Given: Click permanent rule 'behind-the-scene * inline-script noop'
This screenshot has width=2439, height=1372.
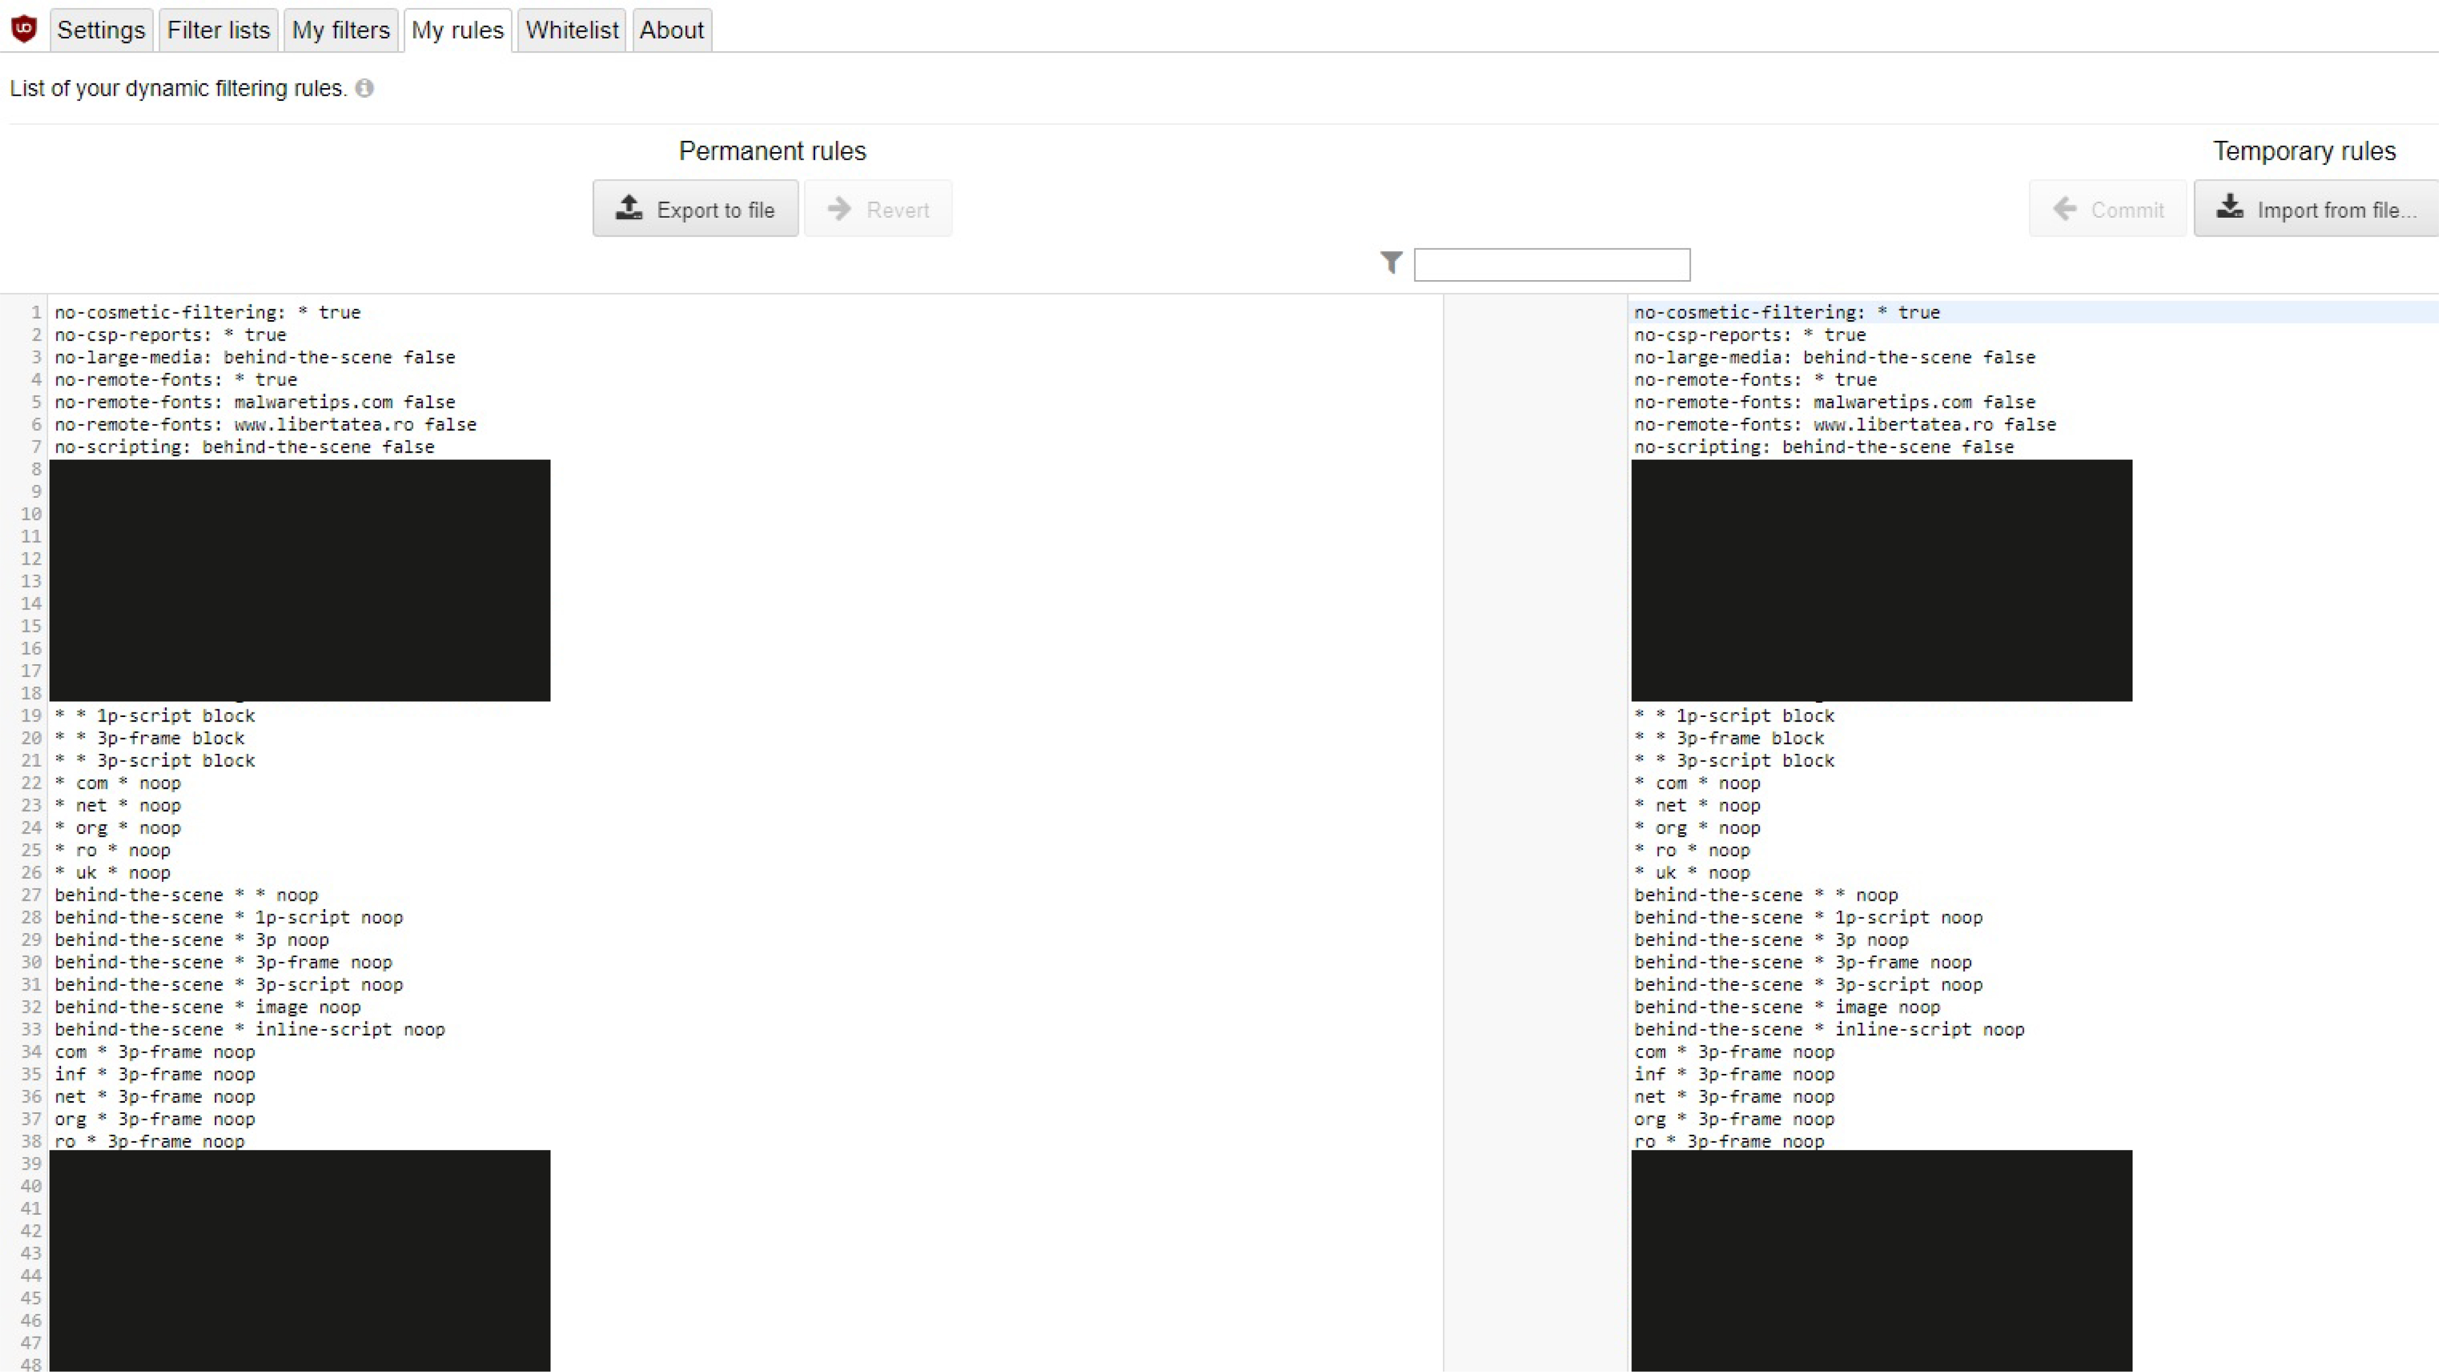Looking at the screenshot, I should pos(249,1029).
